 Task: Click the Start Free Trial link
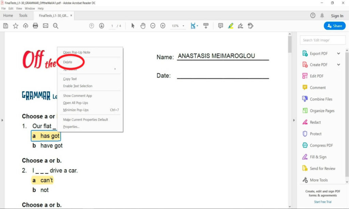322,202
